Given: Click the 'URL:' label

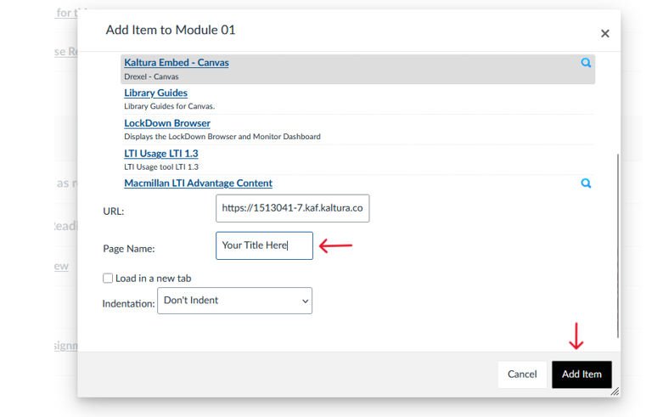Looking at the screenshot, I should tap(114, 211).
